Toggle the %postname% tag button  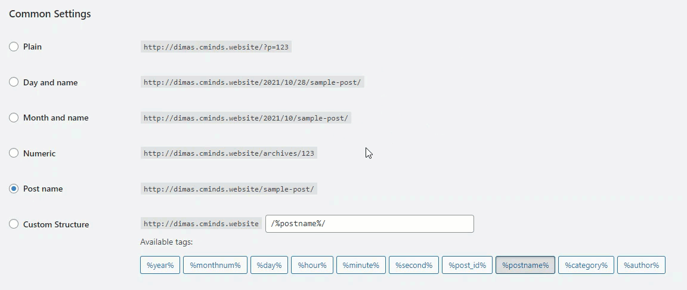pyautogui.click(x=525, y=265)
